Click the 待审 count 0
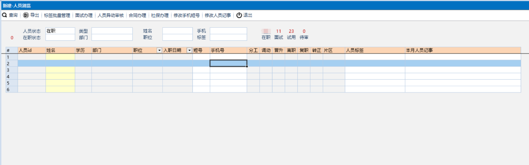 coord(304,31)
